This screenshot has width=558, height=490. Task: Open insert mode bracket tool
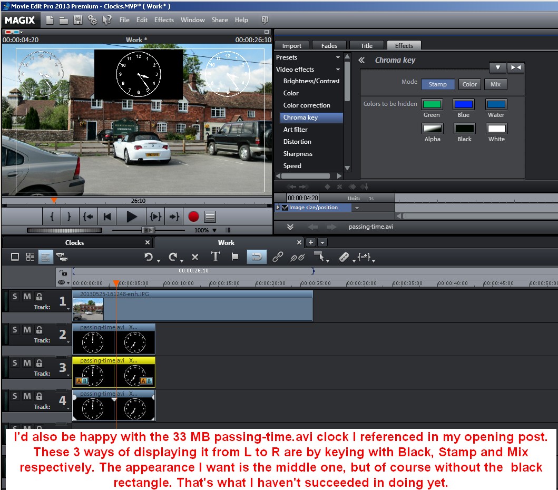coord(364,257)
